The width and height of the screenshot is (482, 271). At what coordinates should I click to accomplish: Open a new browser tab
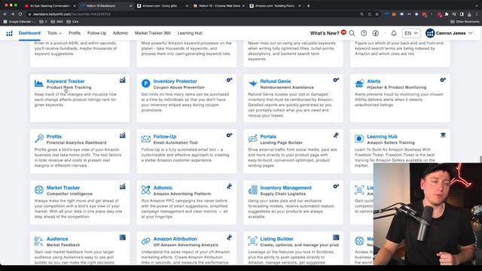[x=308, y=6]
